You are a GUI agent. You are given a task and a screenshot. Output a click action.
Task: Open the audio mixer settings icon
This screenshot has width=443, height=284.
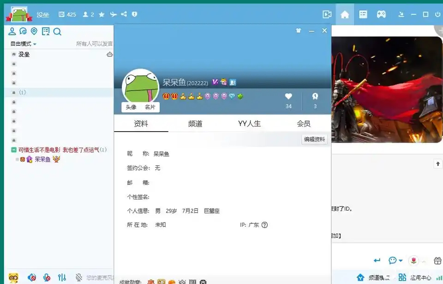[x=62, y=278]
